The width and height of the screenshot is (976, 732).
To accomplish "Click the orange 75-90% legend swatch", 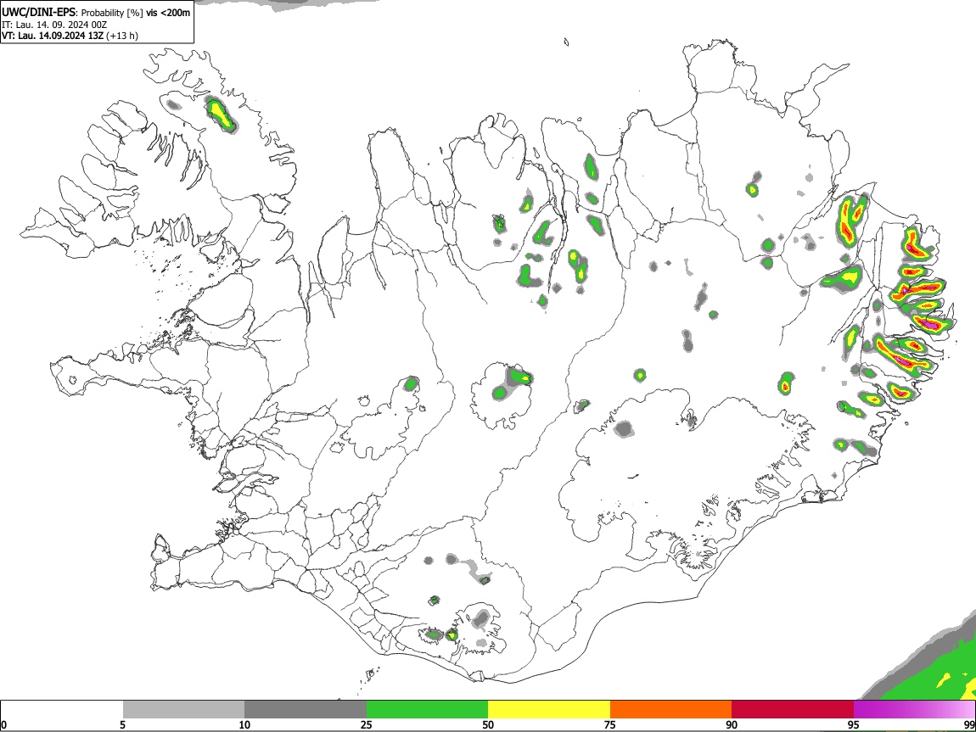I will [x=670, y=709].
